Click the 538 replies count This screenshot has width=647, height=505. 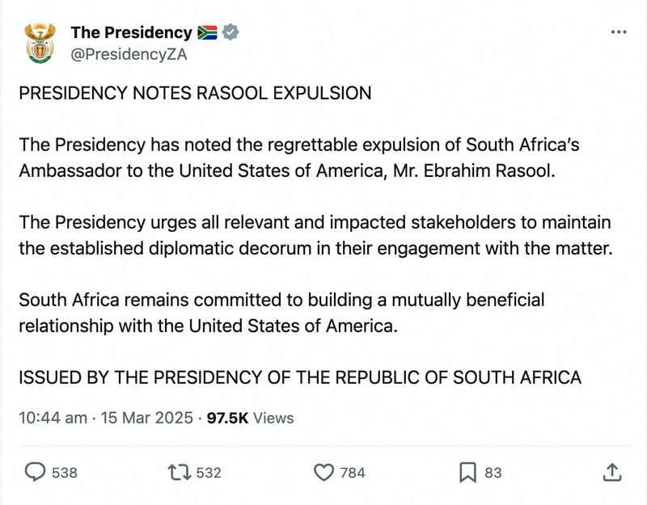pos(65,473)
